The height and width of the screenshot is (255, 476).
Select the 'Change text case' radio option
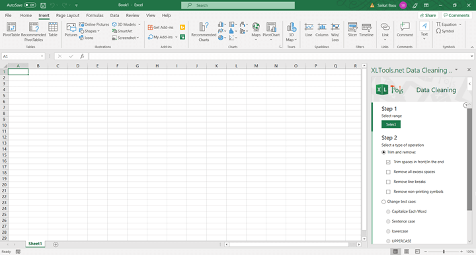(x=383, y=201)
